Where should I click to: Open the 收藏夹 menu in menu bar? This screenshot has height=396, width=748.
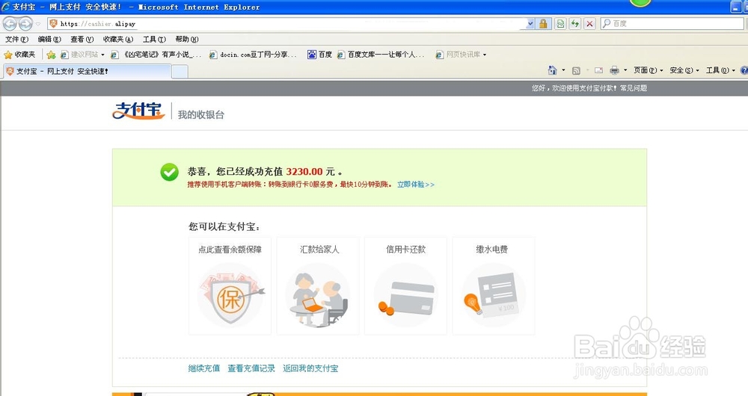point(118,39)
